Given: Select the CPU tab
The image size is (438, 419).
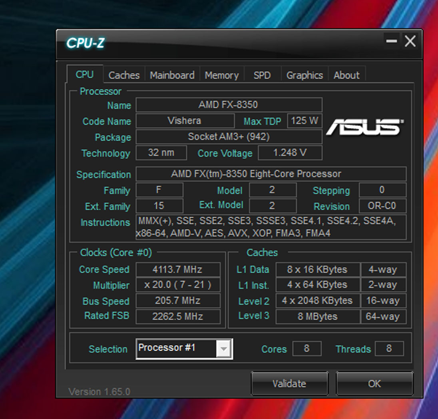Looking at the screenshot, I should click(x=85, y=74).
